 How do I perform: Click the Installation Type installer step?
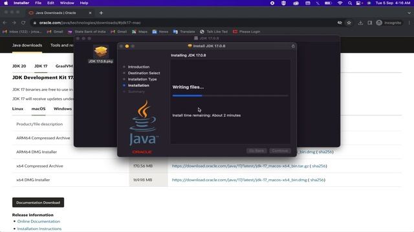(142, 79)
